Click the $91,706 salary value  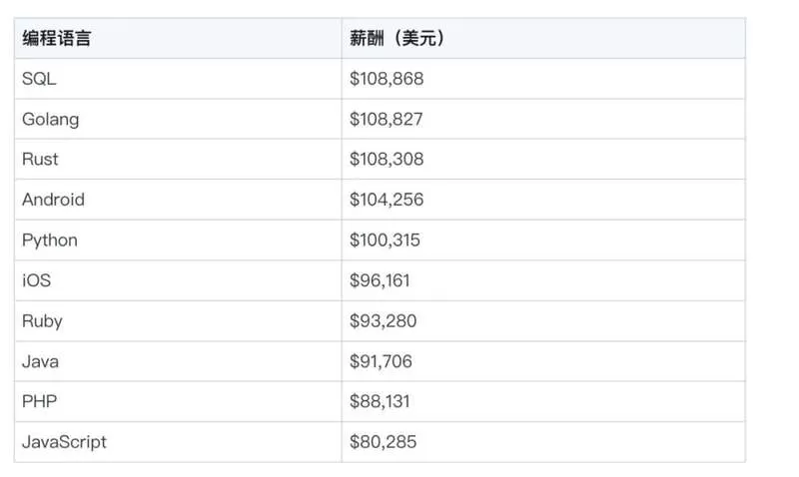click(x=381, y=361)
